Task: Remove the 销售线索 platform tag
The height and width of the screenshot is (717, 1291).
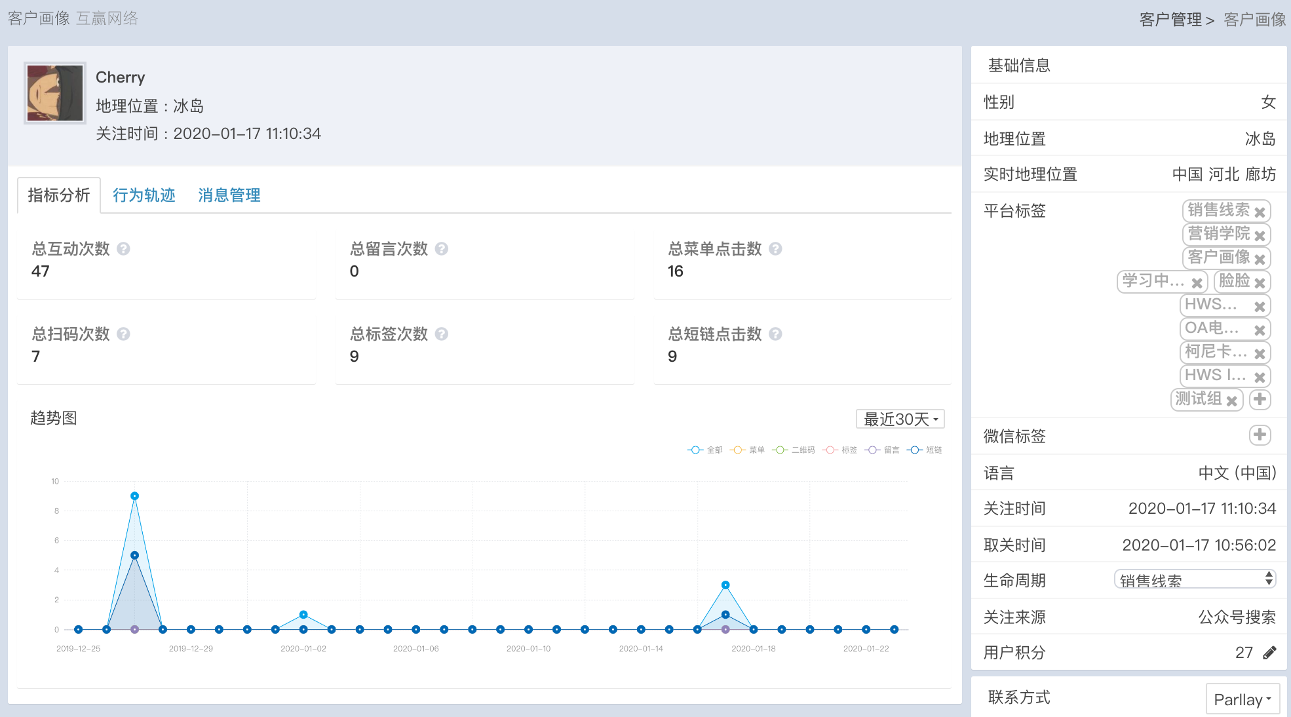Action: tap(1260, 212)
